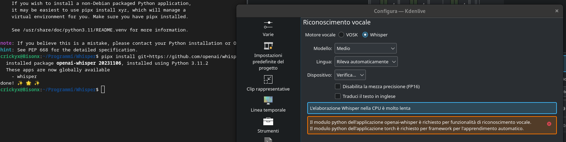
Task: Click 'openai-whisper 20231106' text in terminal
Action: click(x=89, y=63)
